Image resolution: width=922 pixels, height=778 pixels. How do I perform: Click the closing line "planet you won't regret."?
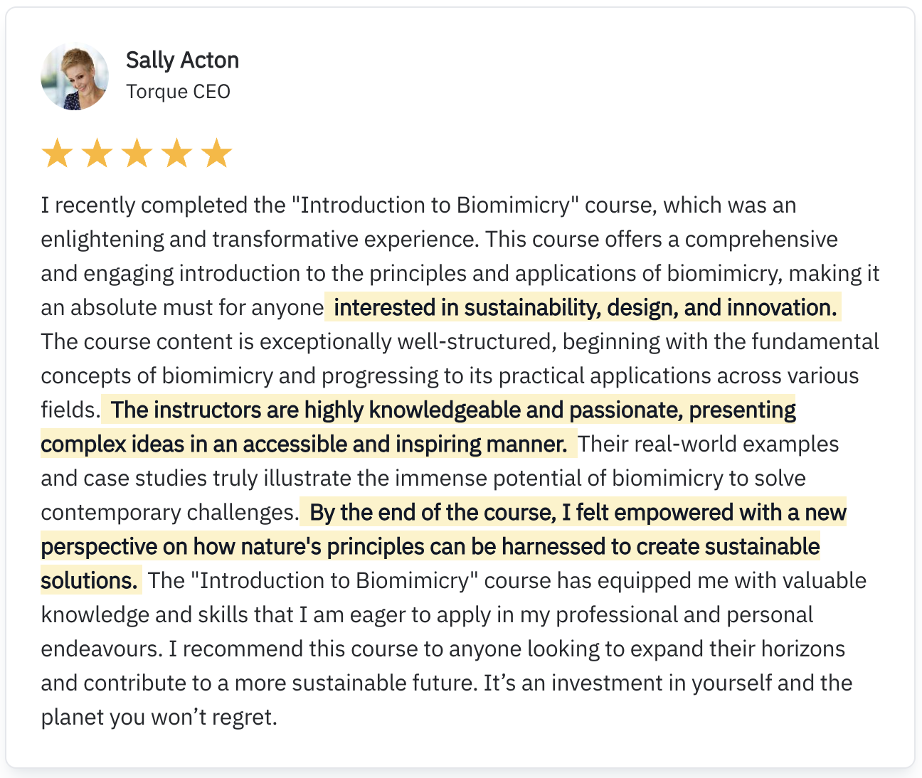159,718
